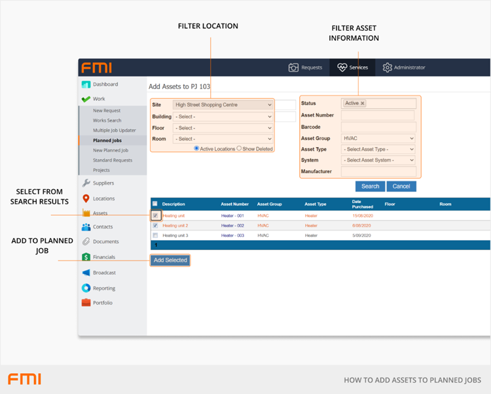
Task: Tick the checkbox for Heating unit 3
Action: 155,235
